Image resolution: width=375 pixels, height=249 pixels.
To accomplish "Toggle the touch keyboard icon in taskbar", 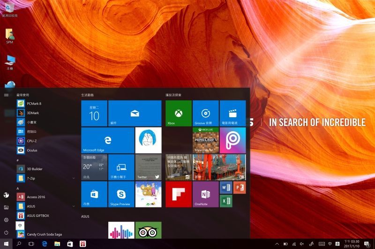I will pos(322,244).
